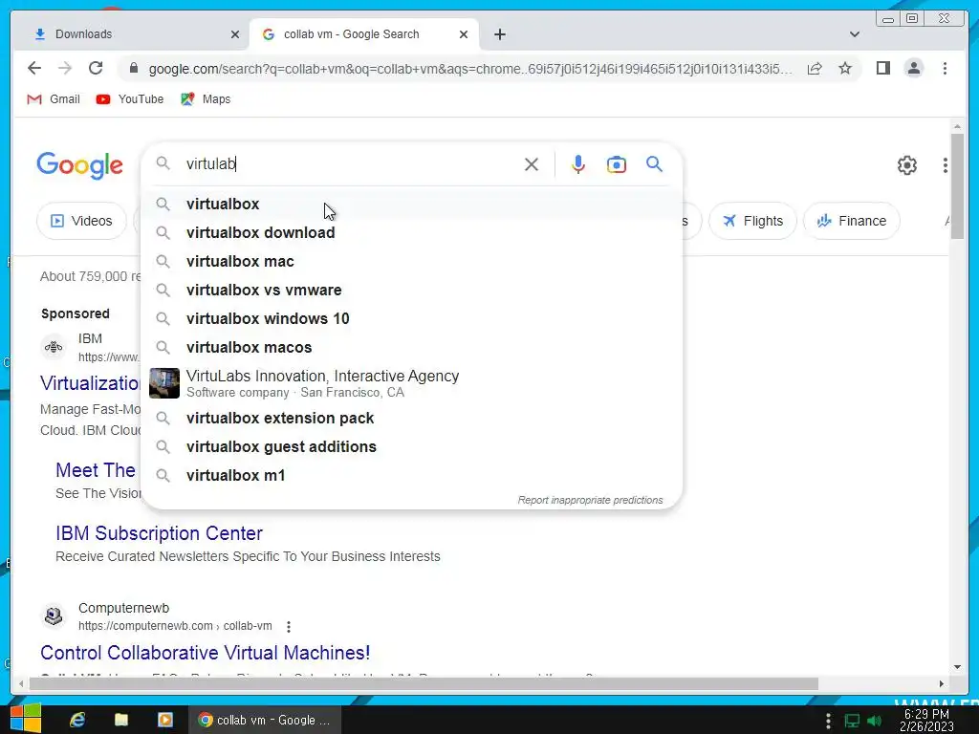
Task: Click scroll-down arrow on vertical scrollbar
Action: [957, 667]
